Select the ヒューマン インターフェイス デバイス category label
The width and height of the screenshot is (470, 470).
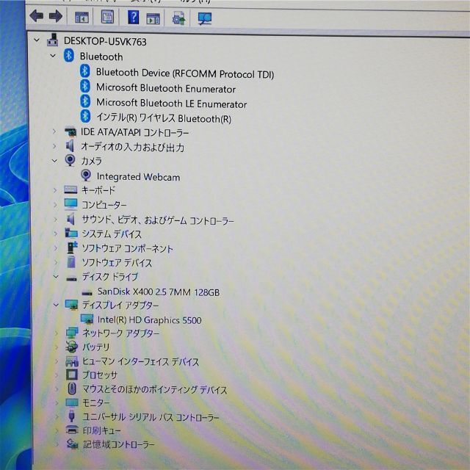[x=140, y=361]
